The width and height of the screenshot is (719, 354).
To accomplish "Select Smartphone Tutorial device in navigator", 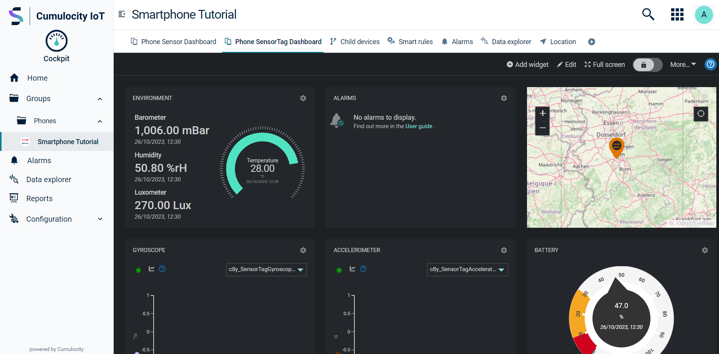I will [x=57, y=142].
